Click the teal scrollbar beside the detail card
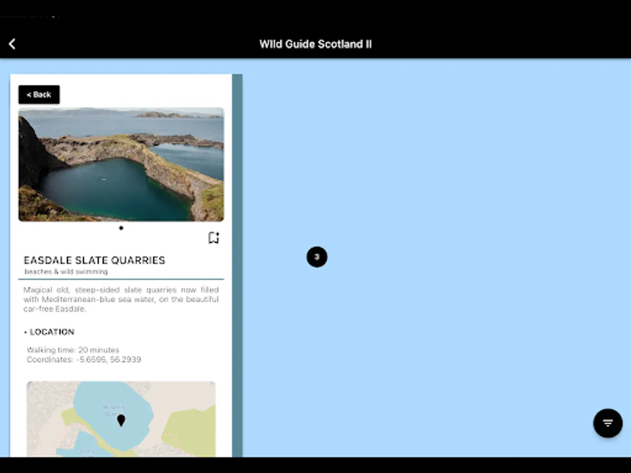 pos(237,265)
